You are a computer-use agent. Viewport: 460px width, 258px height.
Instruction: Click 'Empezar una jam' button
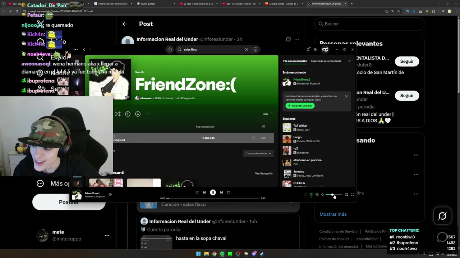point(300,106)
